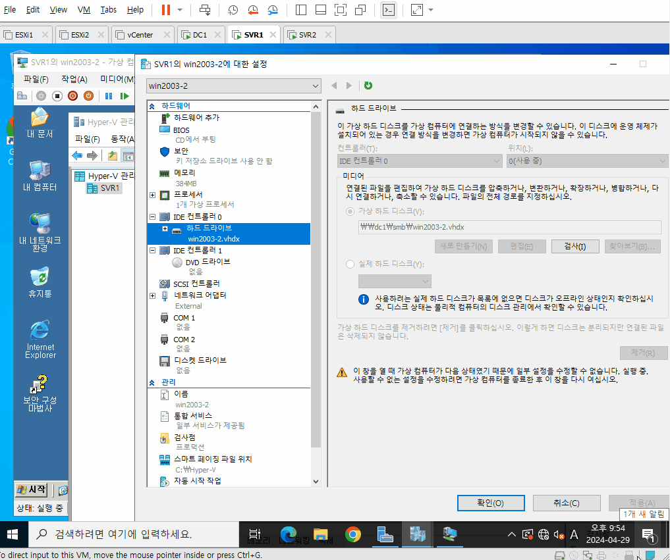The height and width of the screenshot is (560, 670).
Task: Click the green refresh icon in settings dialog
Action: click(x=368, y=86)
